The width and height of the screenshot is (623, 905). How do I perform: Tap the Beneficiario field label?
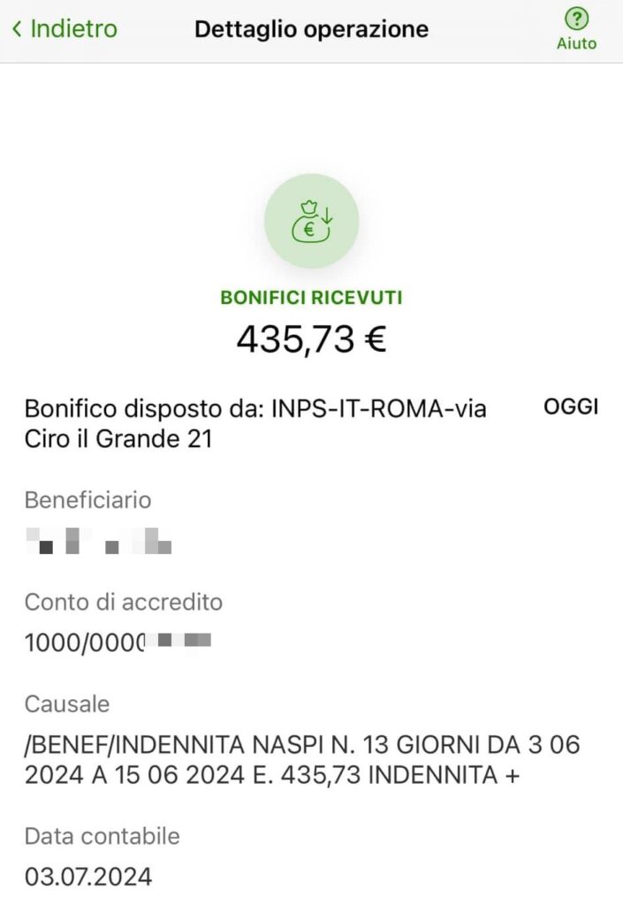pos(87,500)
